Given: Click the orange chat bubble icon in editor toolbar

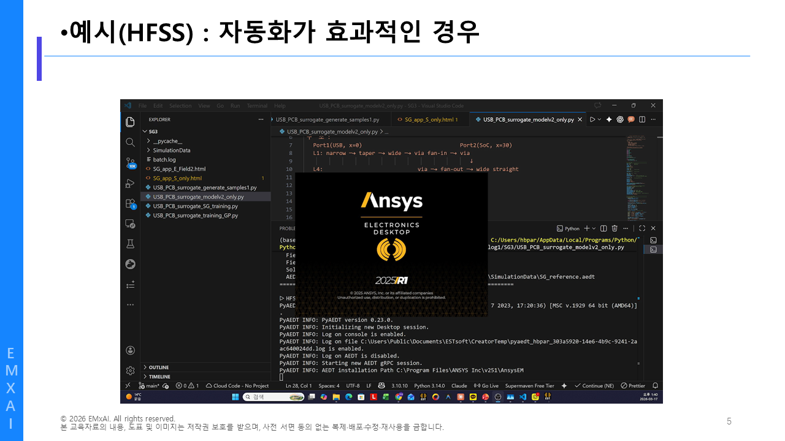Looking at the screenshot, I should 631,119.
